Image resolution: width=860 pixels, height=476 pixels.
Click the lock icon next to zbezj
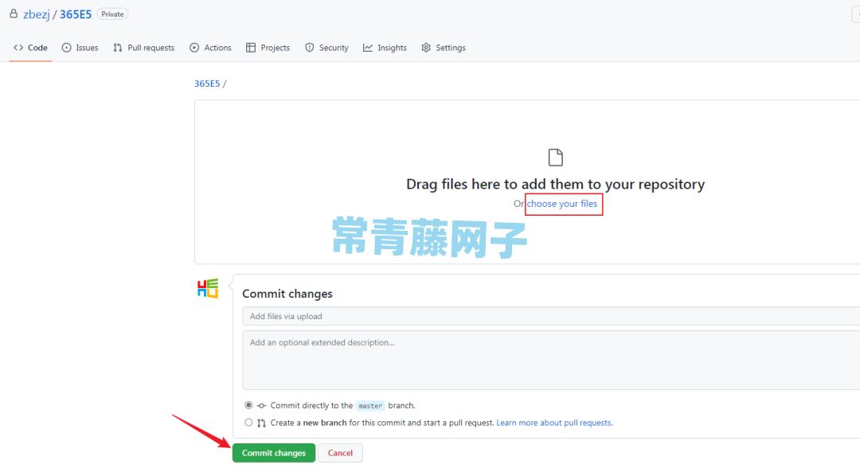14,14
